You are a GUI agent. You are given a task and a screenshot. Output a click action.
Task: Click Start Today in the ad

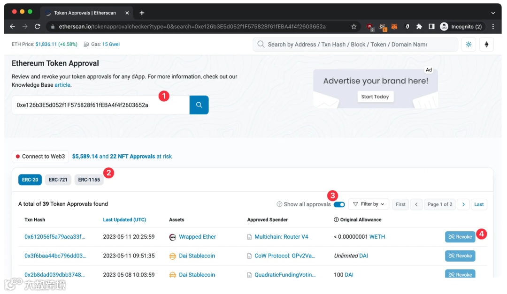click(x=375, y=97)
